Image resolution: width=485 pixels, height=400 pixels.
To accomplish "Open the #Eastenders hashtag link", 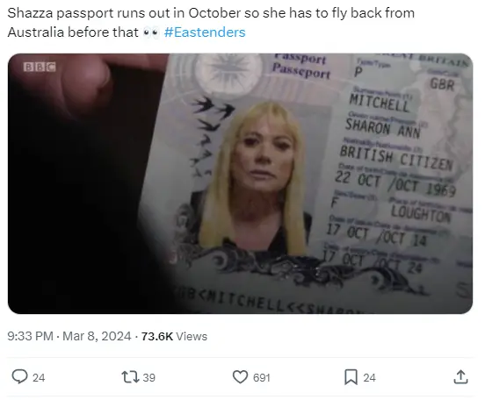I will coord(205,32).
